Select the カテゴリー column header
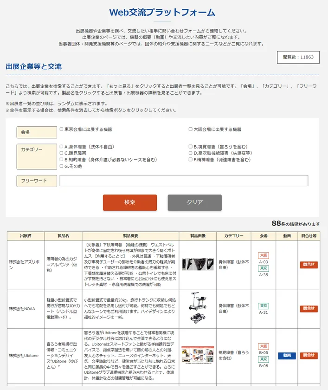 234,236
